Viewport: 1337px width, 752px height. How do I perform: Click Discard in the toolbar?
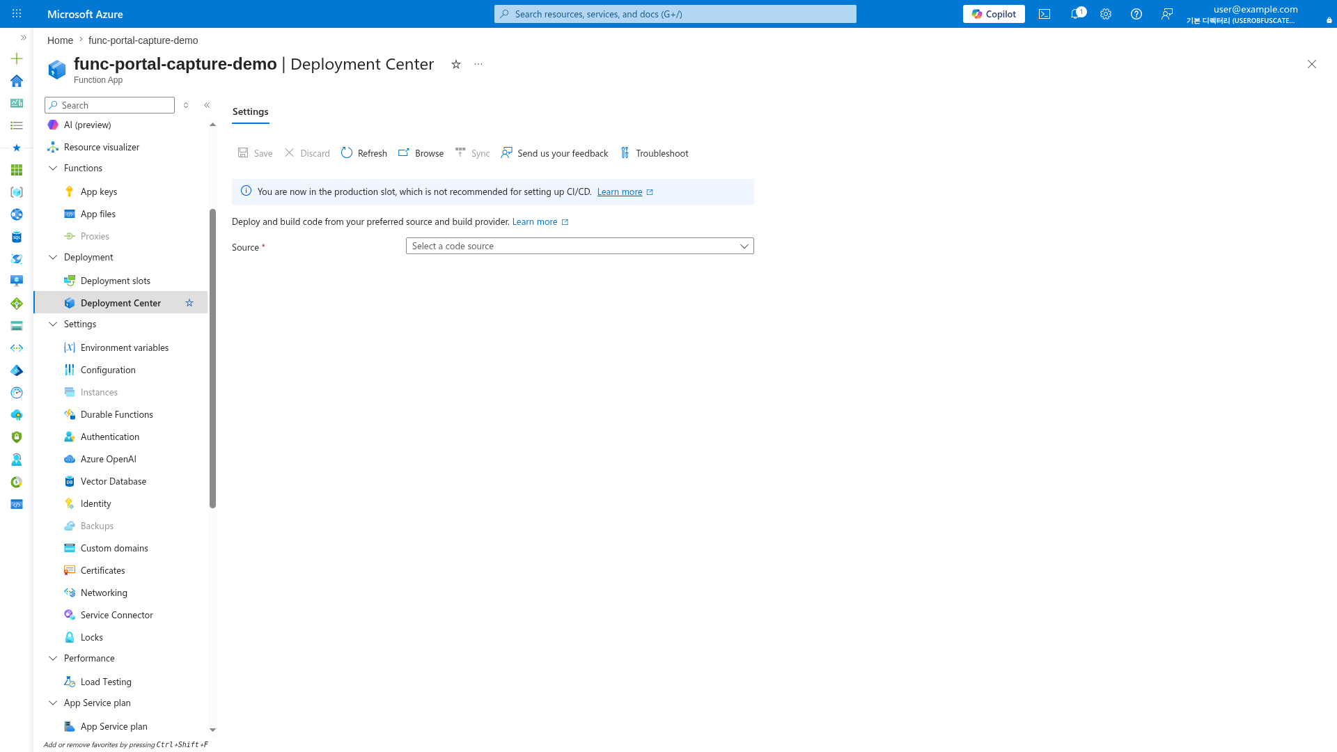307,153
